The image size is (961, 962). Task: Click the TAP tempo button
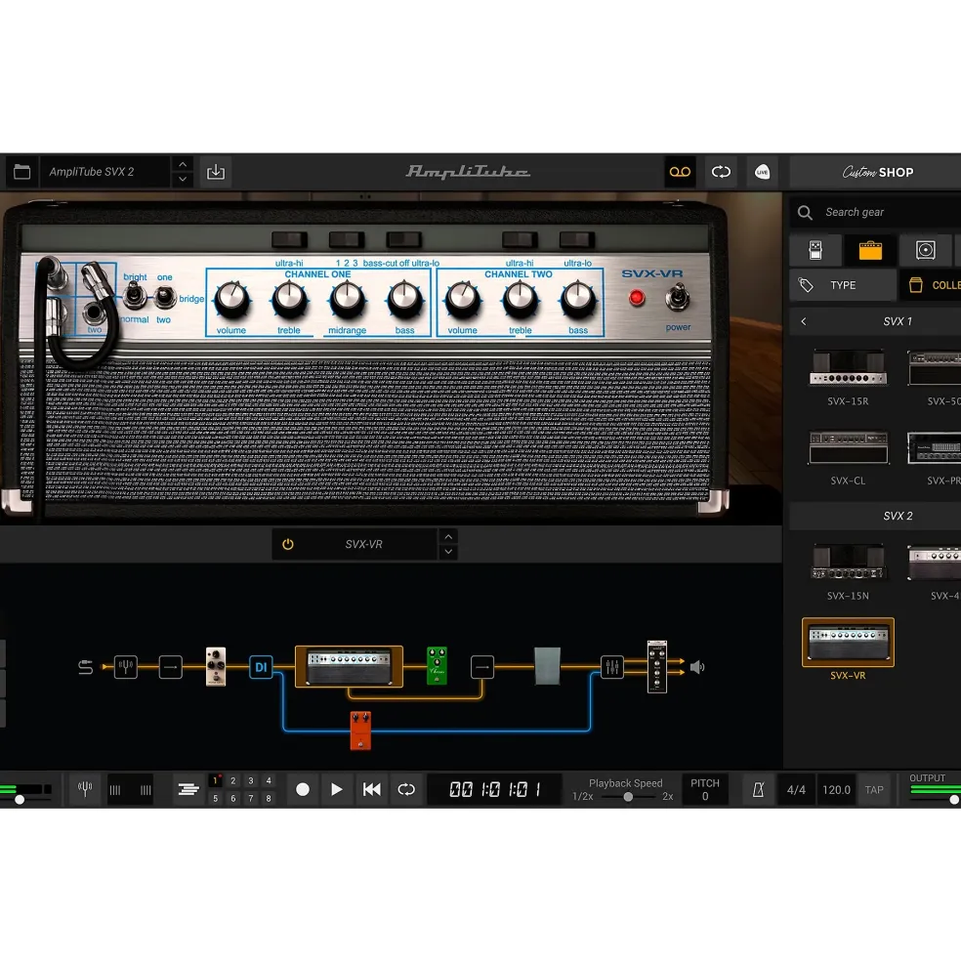(x=874, y=789)
